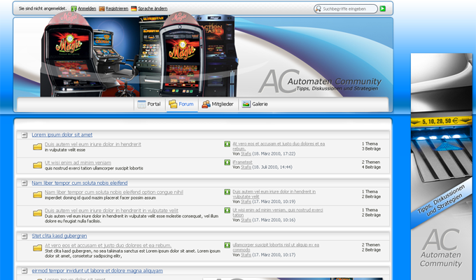Open the Galerie tab
Screen dimensions: 476x280
pyautogui.click(x=255, y=104)
